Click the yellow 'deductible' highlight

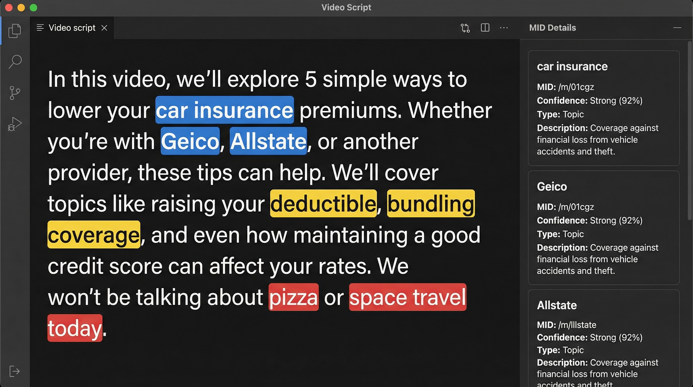[x=323, y=204]
